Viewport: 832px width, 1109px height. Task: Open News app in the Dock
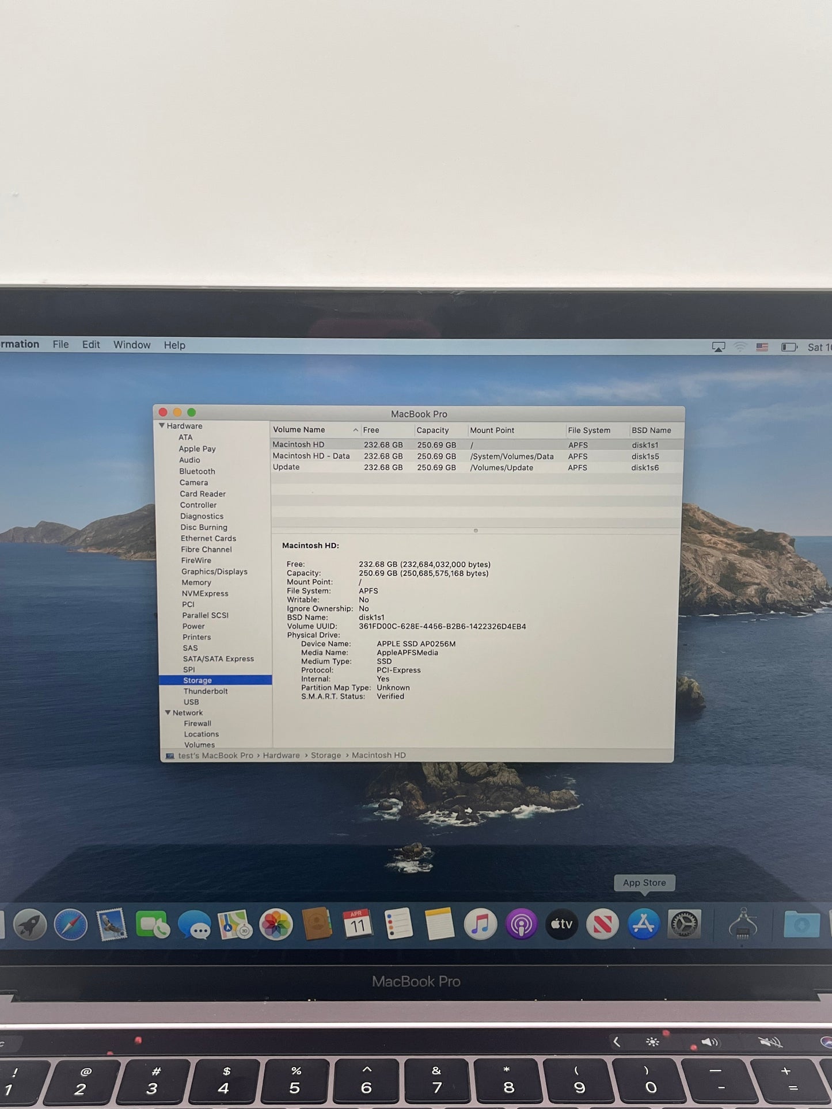[602, 924]
